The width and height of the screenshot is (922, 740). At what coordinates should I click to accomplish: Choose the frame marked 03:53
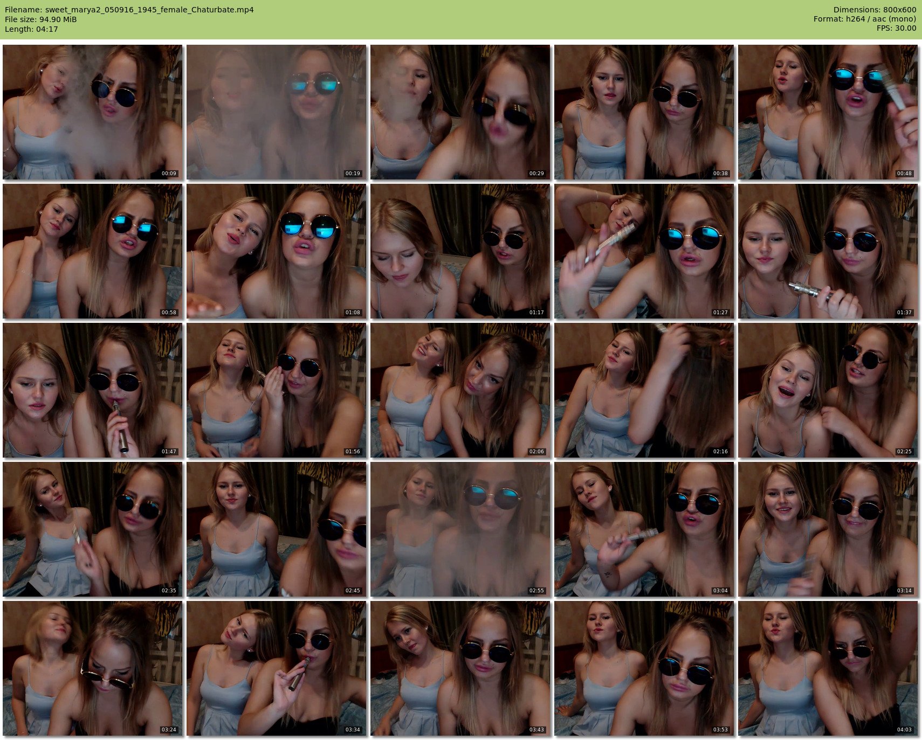(644, 668)
